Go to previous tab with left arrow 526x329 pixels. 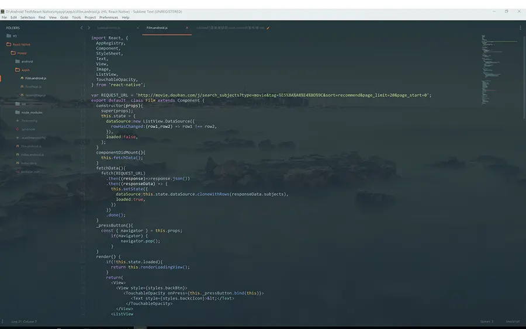tap(81, 28)
